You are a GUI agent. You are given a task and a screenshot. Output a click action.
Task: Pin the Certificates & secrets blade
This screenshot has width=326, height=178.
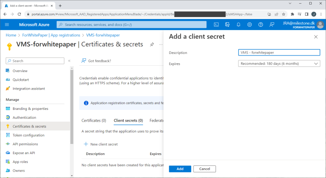tap(152, 44)
